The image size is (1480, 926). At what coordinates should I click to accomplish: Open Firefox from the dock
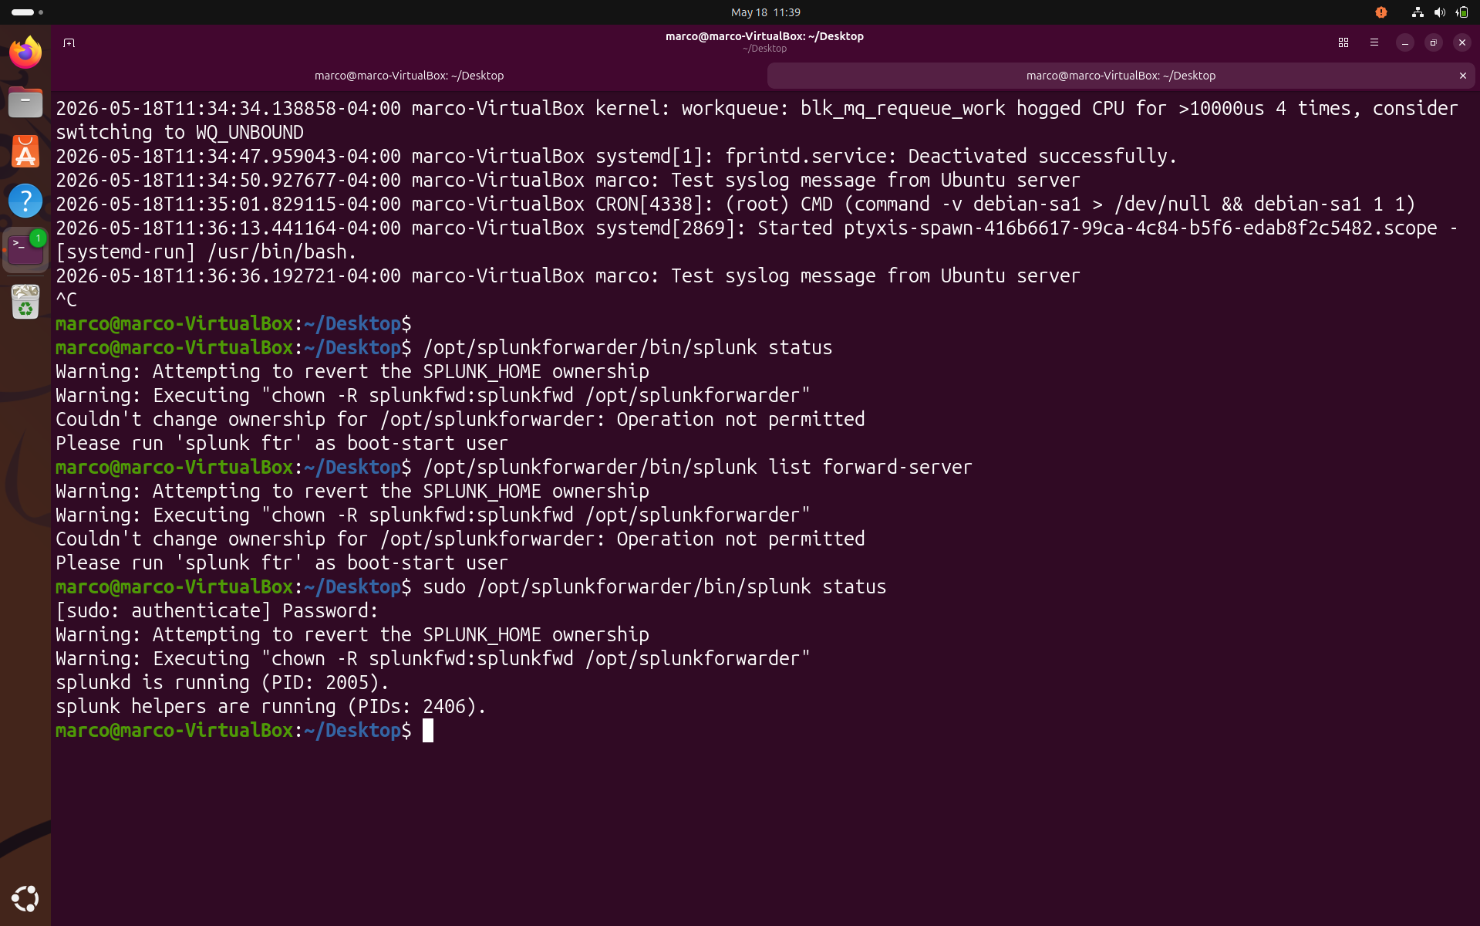tap(25, 52)
